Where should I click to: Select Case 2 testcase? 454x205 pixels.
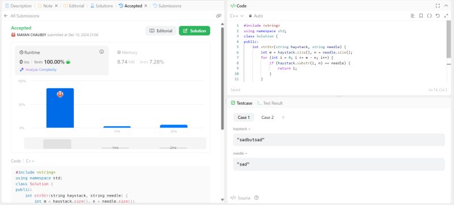pyautogui.click(x=267, y=117)
